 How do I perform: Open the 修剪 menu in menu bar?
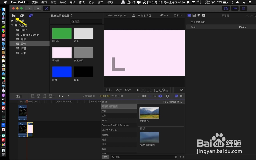point(54,2)
